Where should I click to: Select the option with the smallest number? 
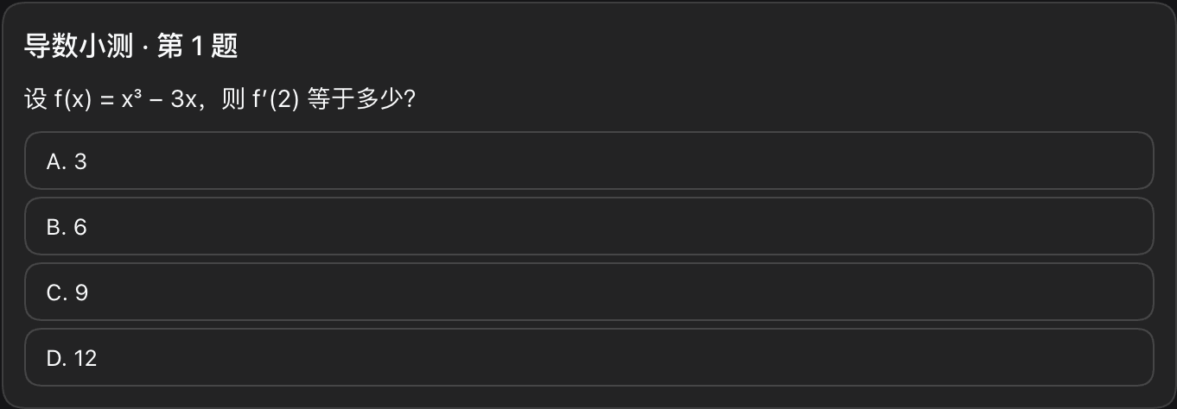(588, 161)
